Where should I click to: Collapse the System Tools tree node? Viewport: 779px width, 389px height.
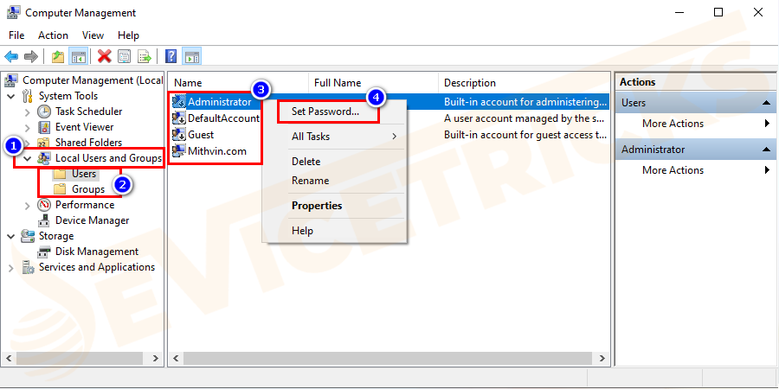11,96
